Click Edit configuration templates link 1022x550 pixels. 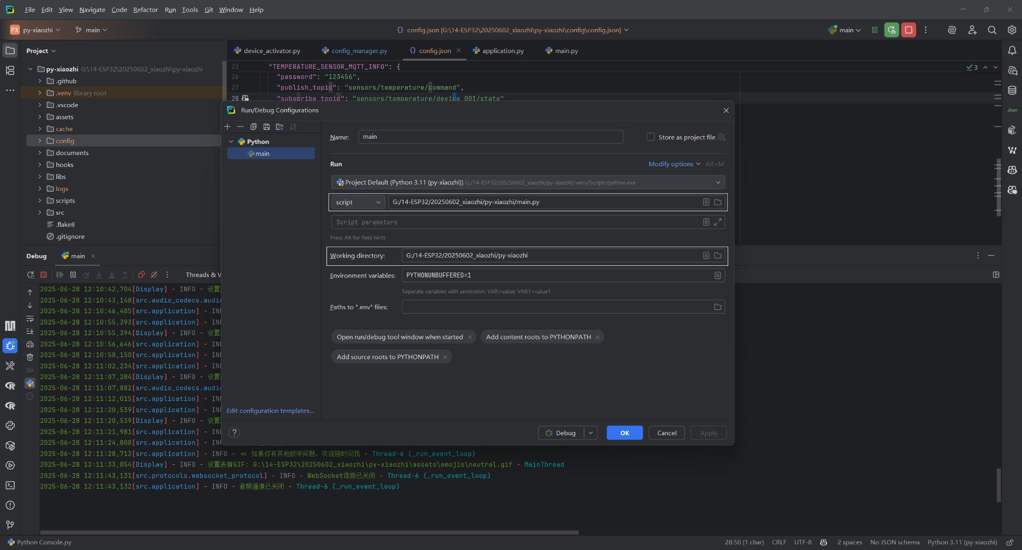coord(270,411)
